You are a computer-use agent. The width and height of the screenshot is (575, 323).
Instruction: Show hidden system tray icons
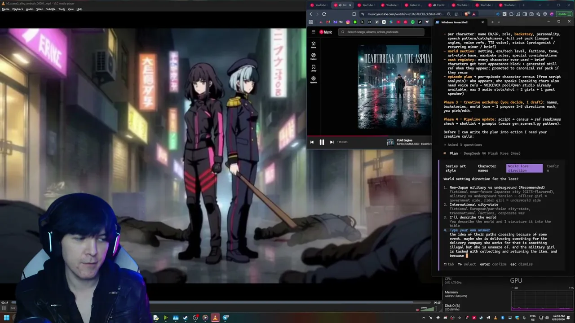(x=423, y=318)
